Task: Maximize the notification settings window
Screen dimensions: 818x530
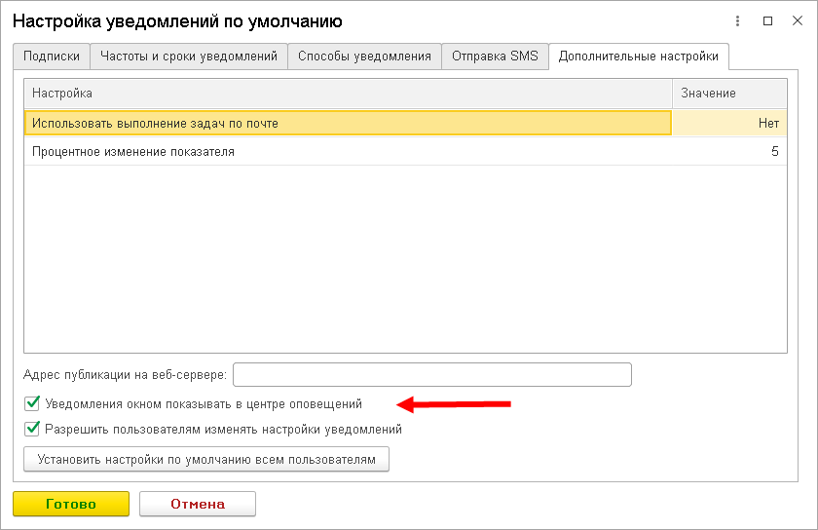Action: click(x=768, y=20)
